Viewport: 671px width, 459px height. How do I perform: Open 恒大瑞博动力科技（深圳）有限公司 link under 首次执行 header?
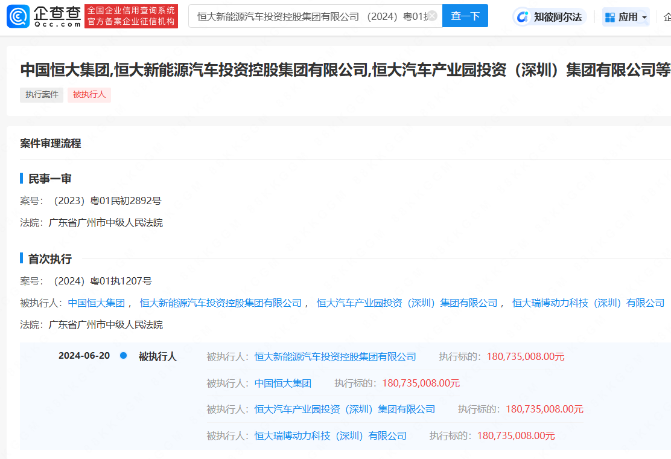(588, 303)
